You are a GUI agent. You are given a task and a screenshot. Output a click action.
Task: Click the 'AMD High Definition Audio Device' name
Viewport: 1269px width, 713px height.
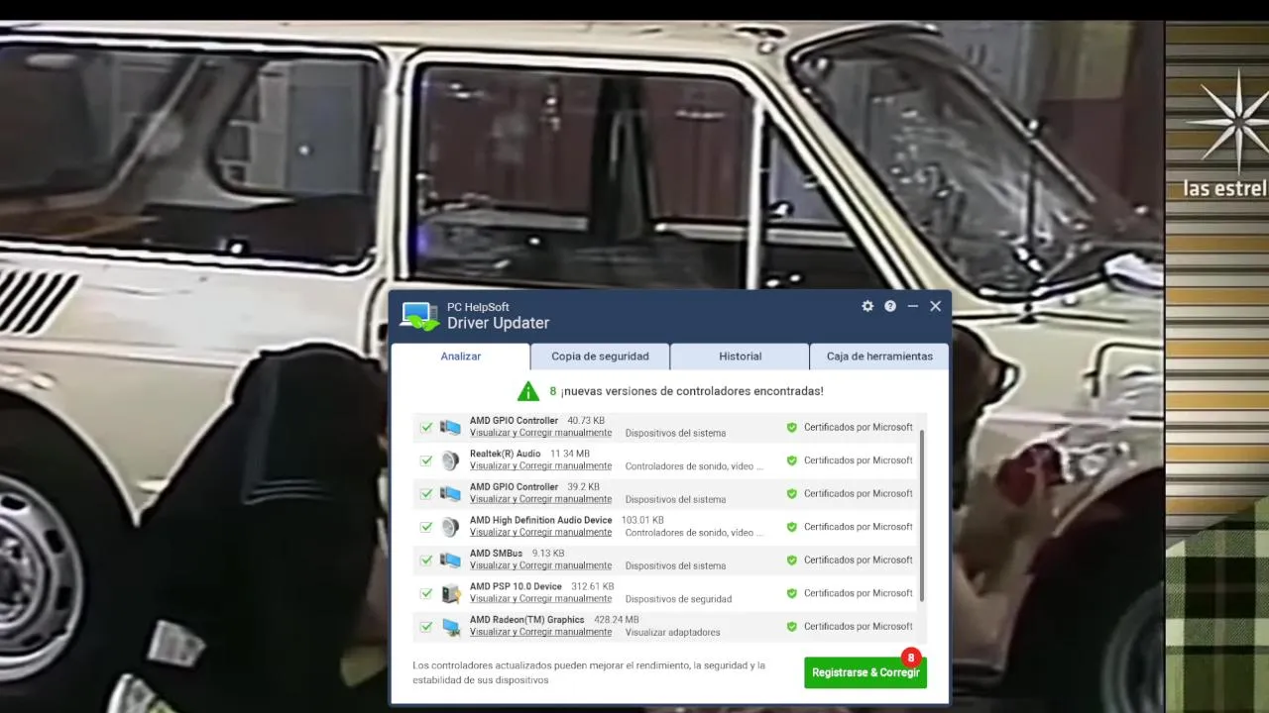coord(540,520)
